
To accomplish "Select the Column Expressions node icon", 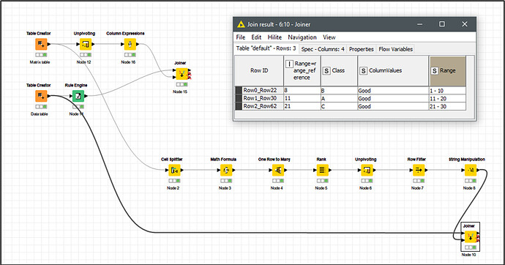I will tap(130, 44).
